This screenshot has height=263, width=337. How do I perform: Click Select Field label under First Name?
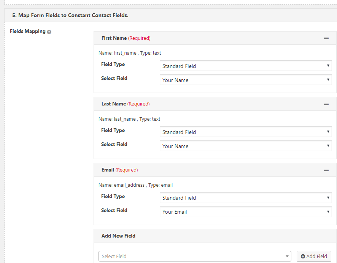[x=114, y=78]
